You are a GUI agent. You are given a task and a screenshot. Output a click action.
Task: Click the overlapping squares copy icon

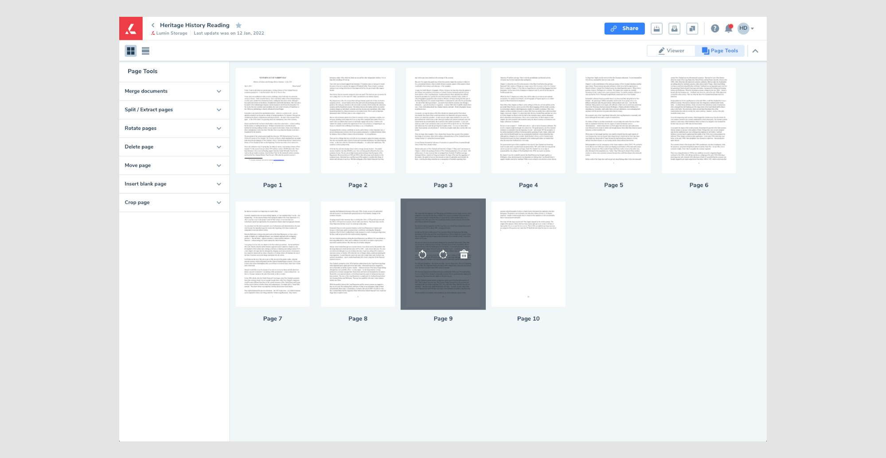[x=692, y=28]
